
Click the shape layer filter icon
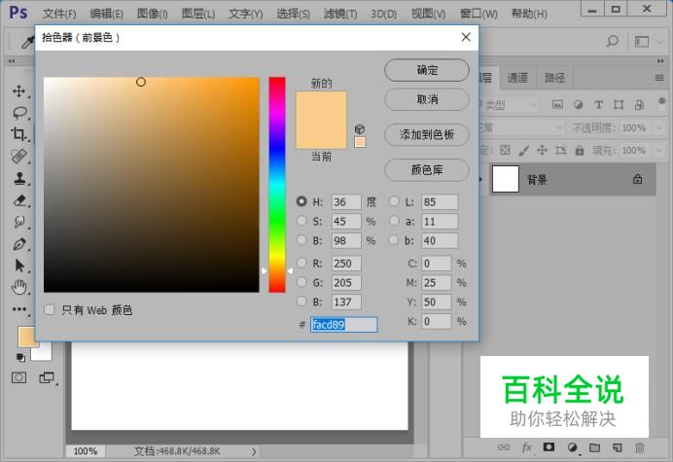619,104
